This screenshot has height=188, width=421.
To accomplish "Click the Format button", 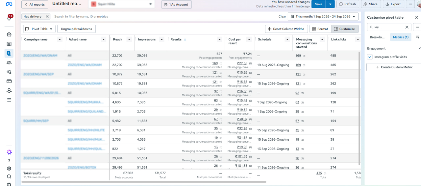I will click(320, 29).
